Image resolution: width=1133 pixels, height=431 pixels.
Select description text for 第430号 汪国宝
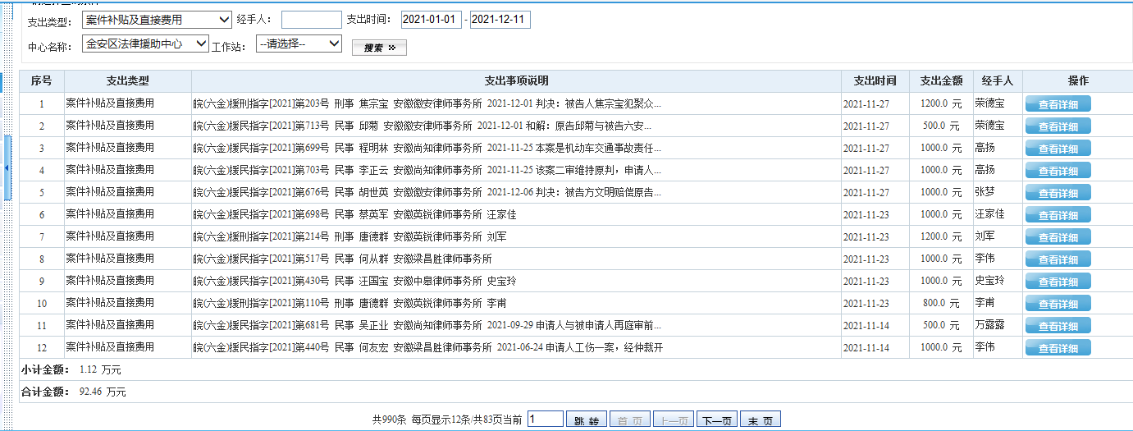(x=354, y=282)
